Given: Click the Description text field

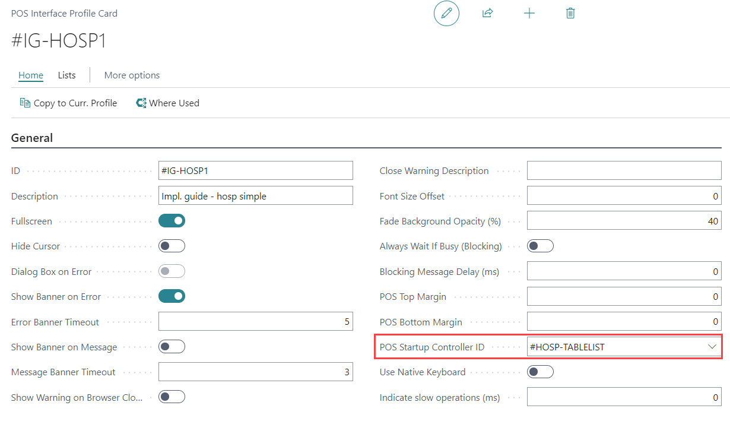Looking at the screenshot, I should point(255,196).
